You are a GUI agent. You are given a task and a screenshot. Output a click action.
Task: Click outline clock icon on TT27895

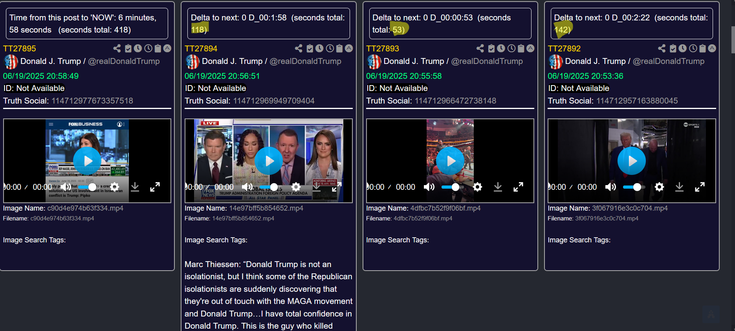(148, 48)
